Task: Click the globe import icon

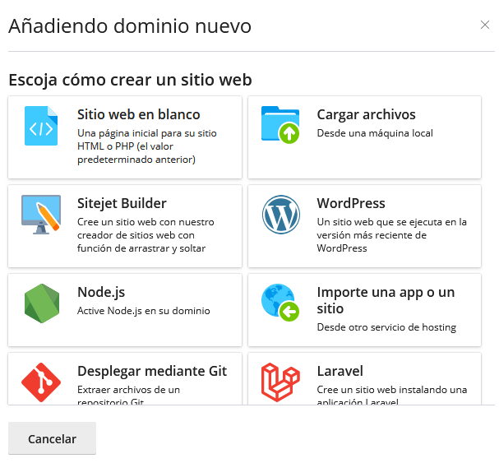Action: pyautogui.click(x=280, y=303)
